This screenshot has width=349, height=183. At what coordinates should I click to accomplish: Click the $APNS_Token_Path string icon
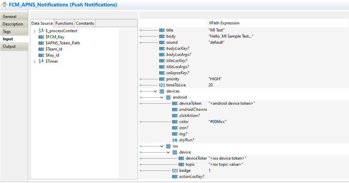(x=41, y=43)
